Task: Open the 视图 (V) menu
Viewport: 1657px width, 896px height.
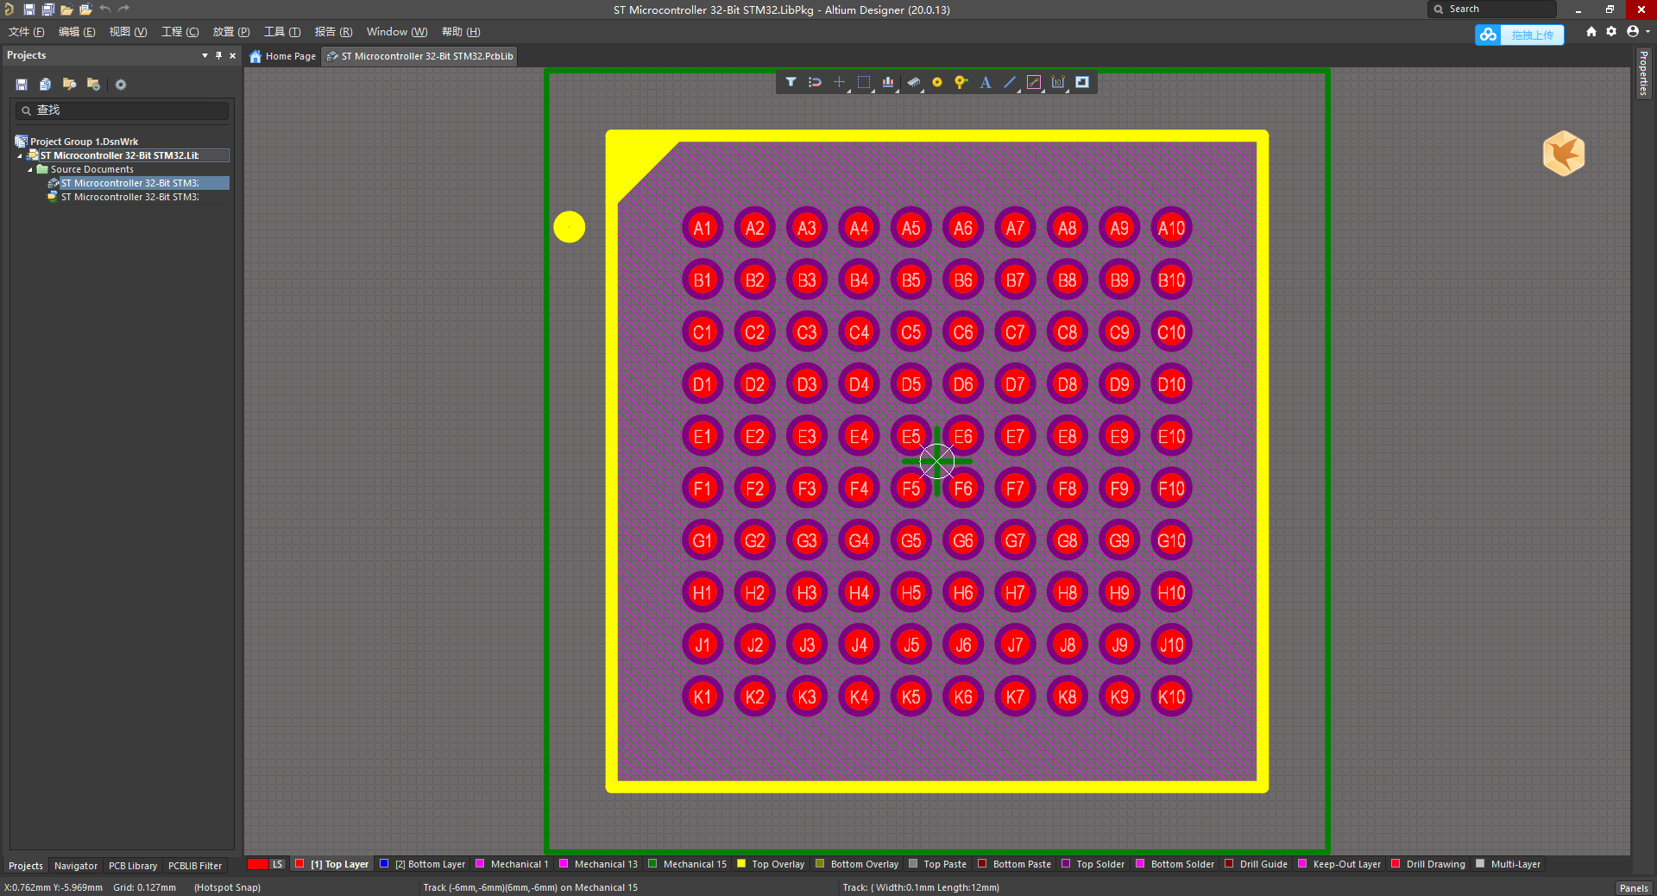Action: point(128,32)
